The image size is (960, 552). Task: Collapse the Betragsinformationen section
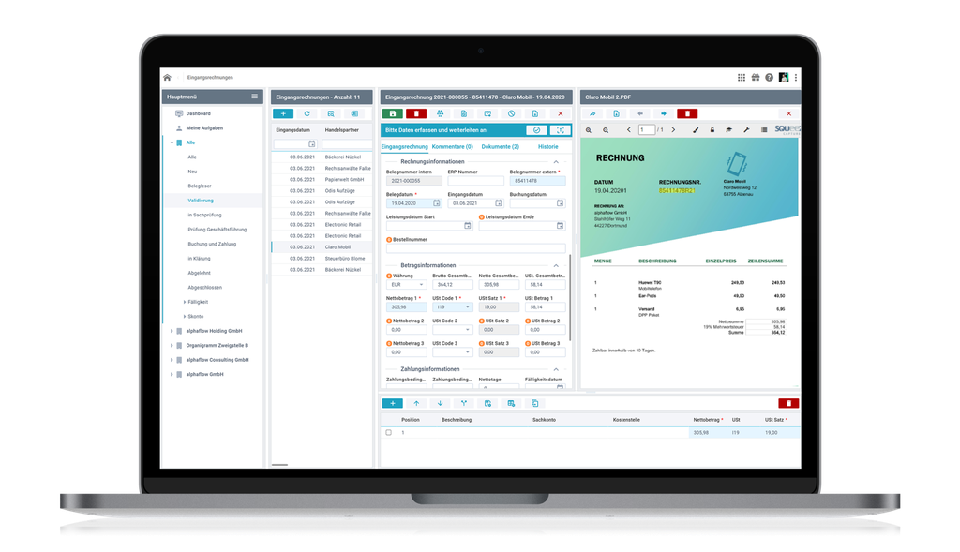coord(556,265)
